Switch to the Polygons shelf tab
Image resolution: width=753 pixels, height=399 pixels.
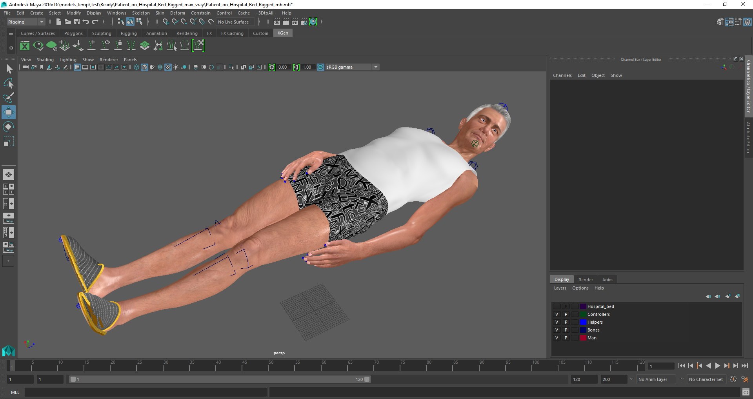click(73, 33)
